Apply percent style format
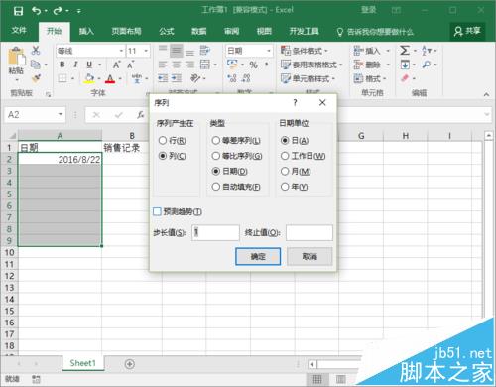 tap(254, 64)
